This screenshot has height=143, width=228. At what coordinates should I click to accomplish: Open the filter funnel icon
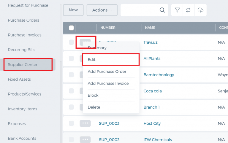coord(177,10)
